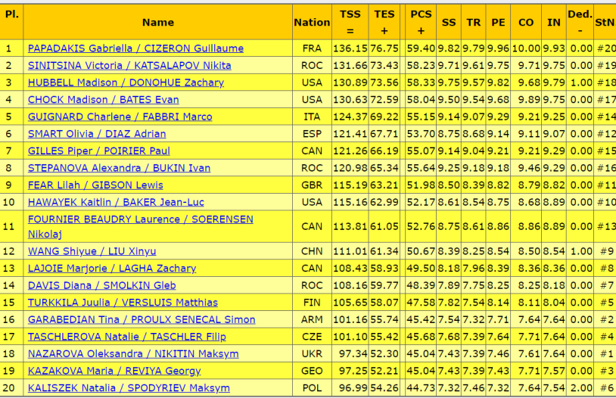Open PAPADAKIS Gabriella / CIZERON Guillaume link
The width and height of the screenshot is (616, 398).
click(135, 48)
